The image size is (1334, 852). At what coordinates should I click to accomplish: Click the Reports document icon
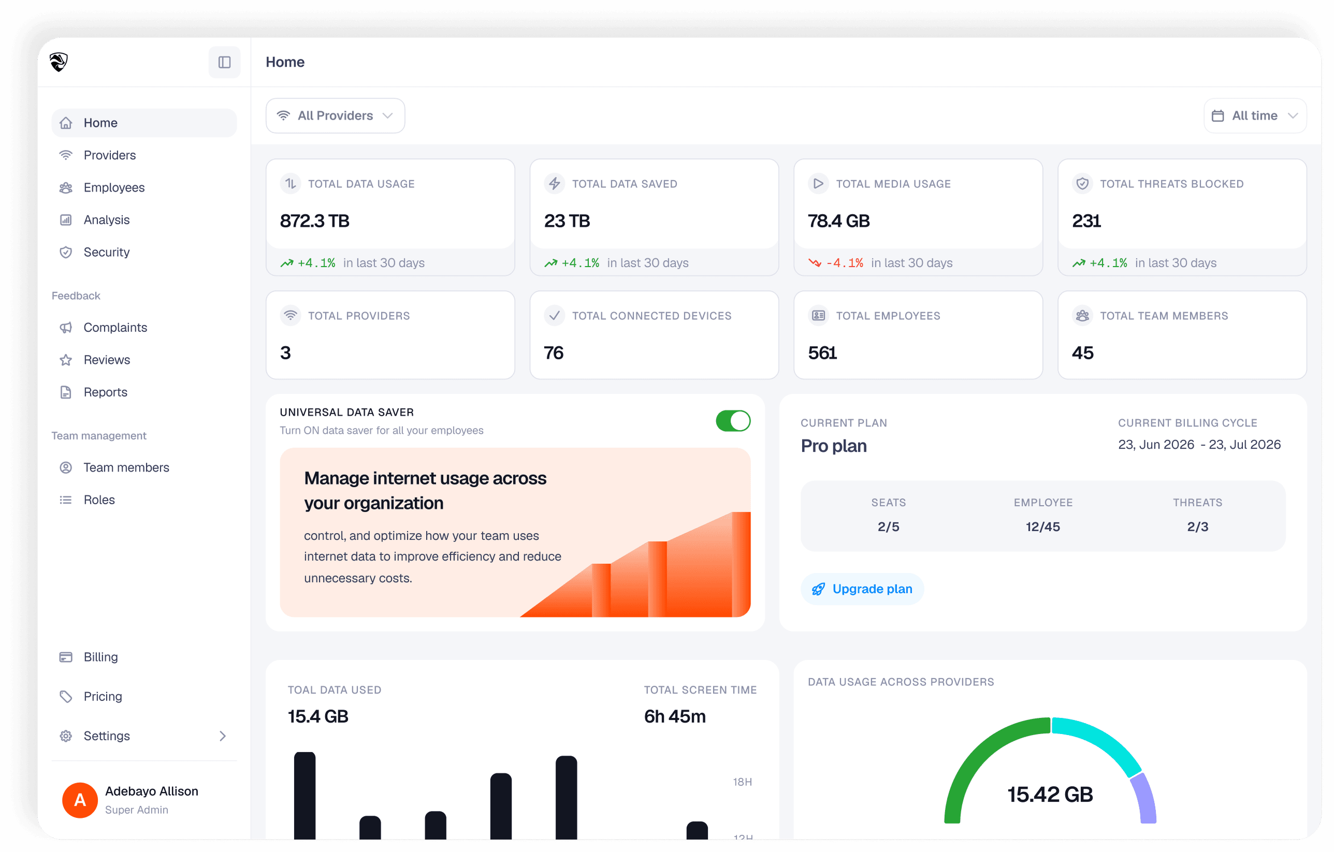pyautogui.click(x=66, y=392)
